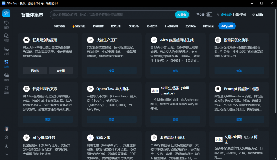Image resolution: width=277 pixels, height=160 pixels.
Task: Switch to the 网络安全 tab
Action: pyautogui.click(x=208, y=26)
